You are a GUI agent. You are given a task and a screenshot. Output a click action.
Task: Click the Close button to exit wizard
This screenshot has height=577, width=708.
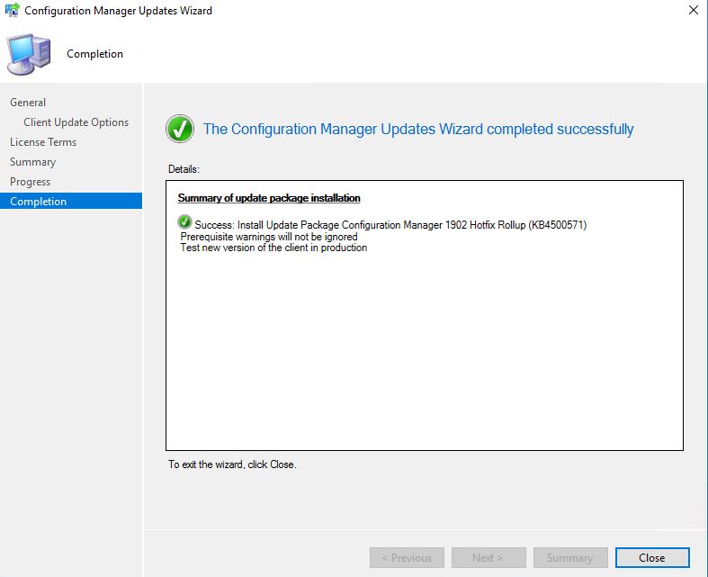652,557
